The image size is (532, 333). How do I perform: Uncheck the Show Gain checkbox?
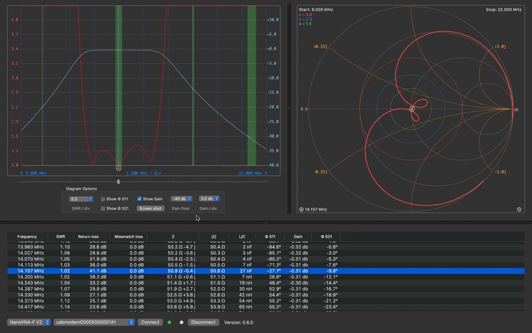139,199
